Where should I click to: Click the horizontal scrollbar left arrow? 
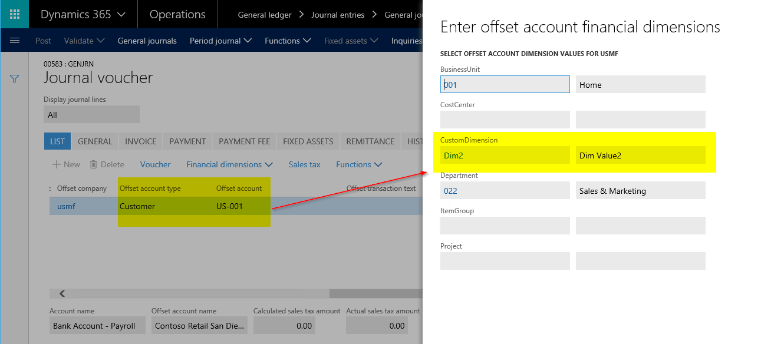pyautogui.click(x=62, y=293)
